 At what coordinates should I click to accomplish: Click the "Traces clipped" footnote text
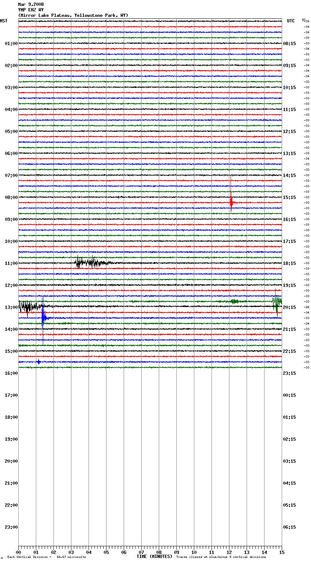[x=221, y=557]
